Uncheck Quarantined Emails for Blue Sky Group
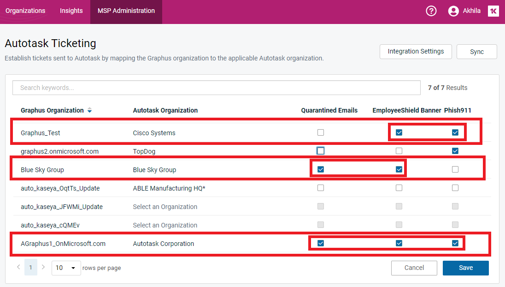Viewport: 505px width, 287px height. (x=320, y=169)
